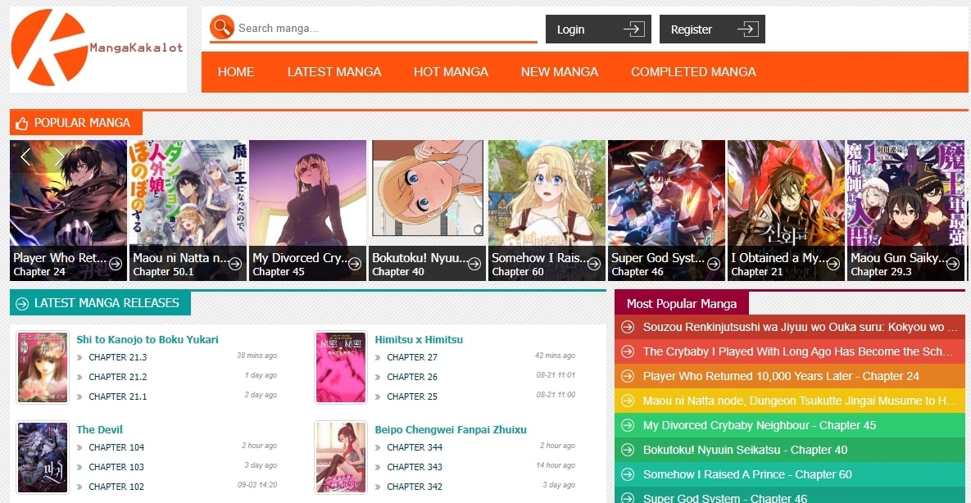Open The Devil manga title link
The height and width of the screenshot is (503, 971).
pos(100,430)
